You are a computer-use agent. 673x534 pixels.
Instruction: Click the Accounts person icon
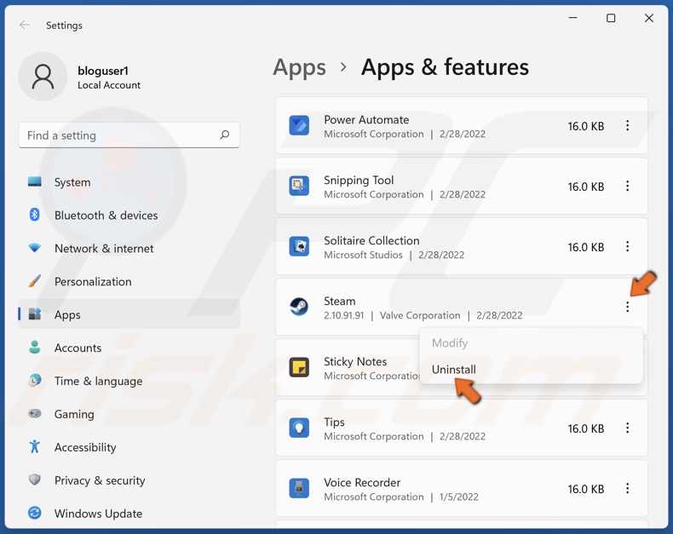pos(34,347)
